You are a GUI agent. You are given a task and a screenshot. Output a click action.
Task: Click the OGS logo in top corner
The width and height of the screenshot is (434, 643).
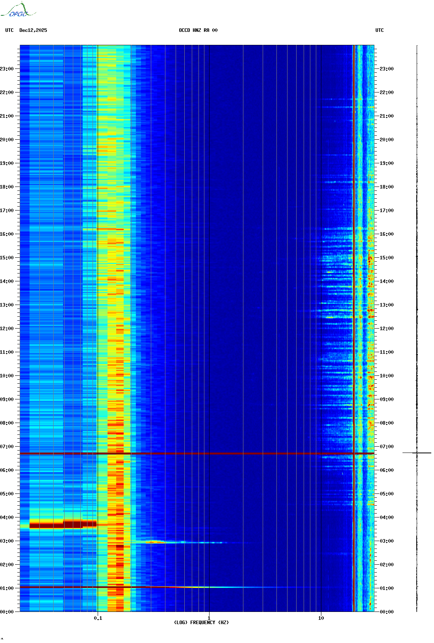point(18,10)
